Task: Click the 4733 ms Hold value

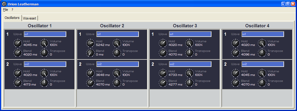Action: point(175,75)
